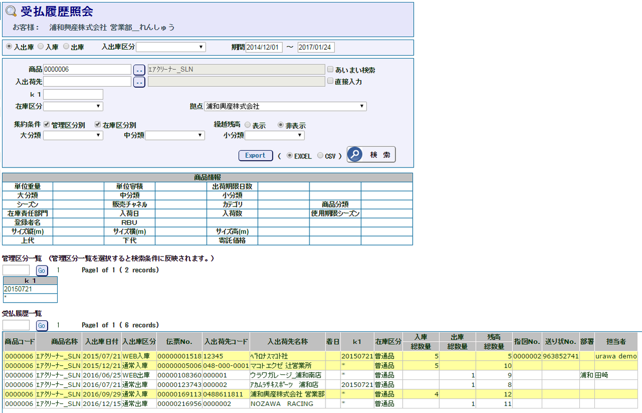Click the period end date field 2017/01/24
Screen dimensions: 642x413
coord(316,47)
